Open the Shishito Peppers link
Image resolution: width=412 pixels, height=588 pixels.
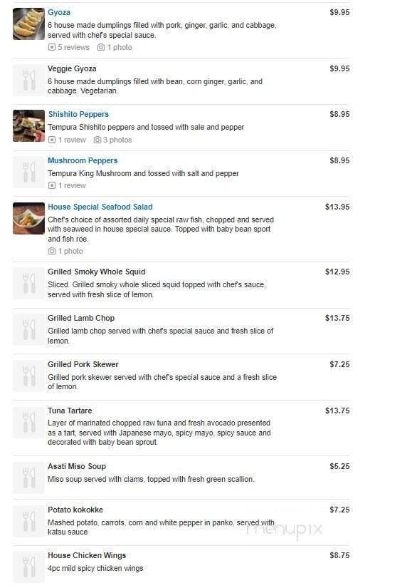[x=78, y=114]
